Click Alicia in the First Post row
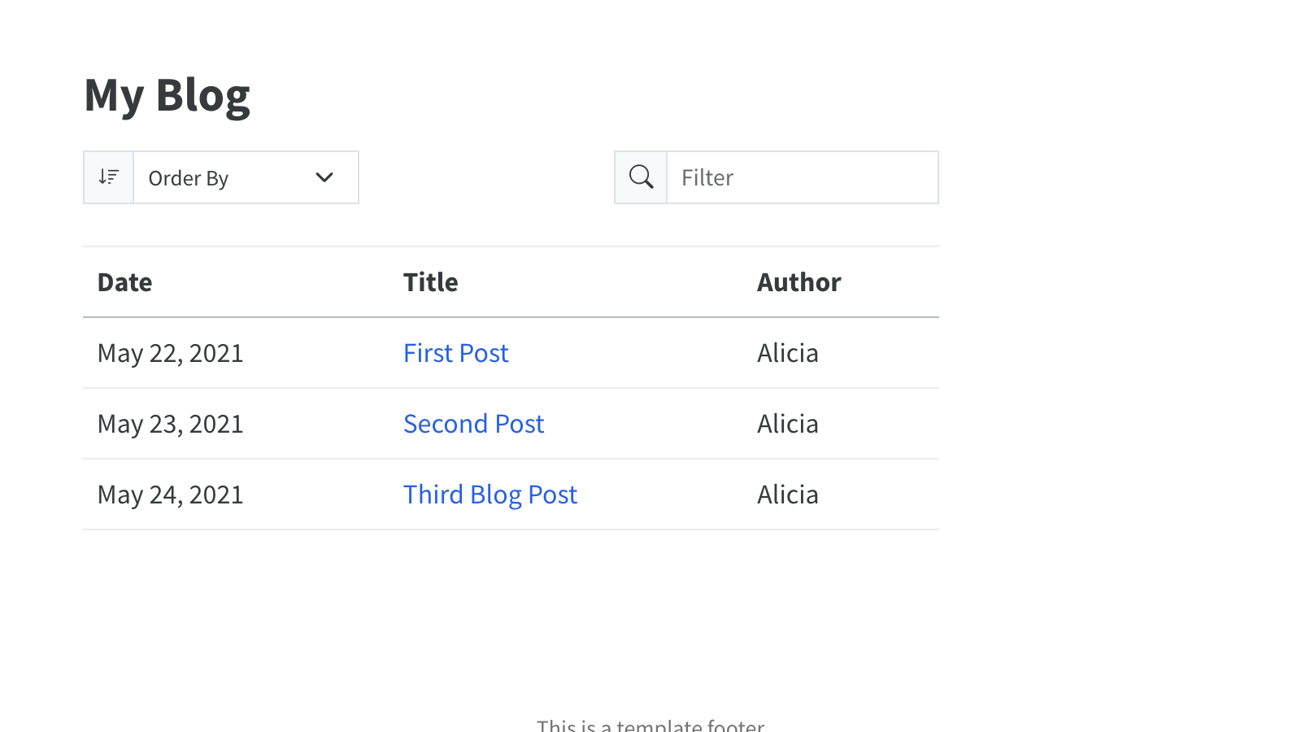The image size is (1301, 732). pos(787,353)
